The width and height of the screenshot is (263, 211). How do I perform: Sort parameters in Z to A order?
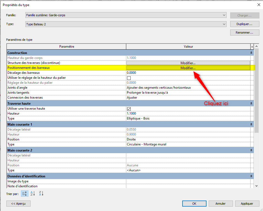[41, 194]
